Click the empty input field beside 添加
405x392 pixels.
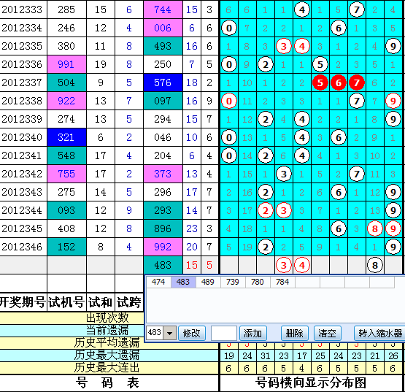224,334
